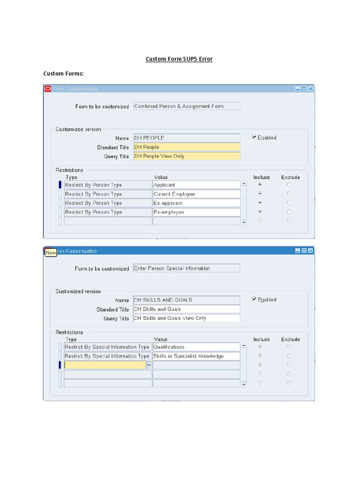
Task: Select record indicator for the Applicant row
Action: click(x=60, y=185)
